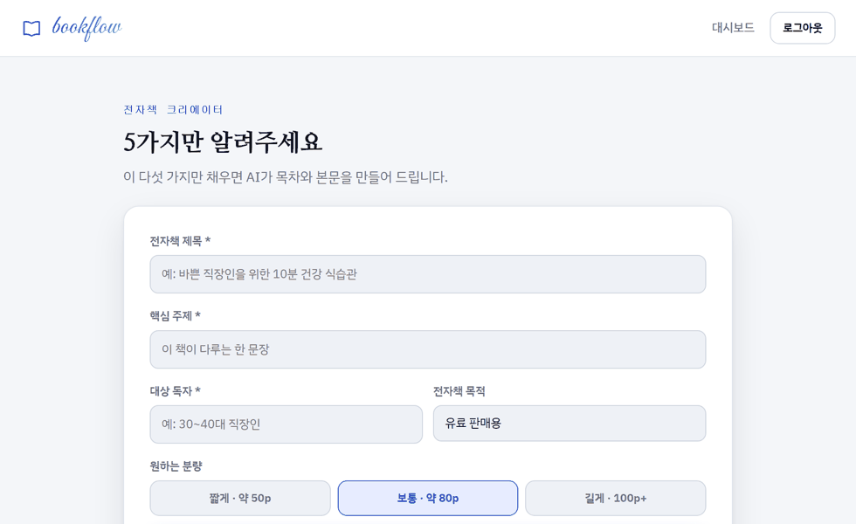Click the 대상 독자 * label
Image resolution: width=856 pixels, height=524 pixels.
(x=176, y=391)
